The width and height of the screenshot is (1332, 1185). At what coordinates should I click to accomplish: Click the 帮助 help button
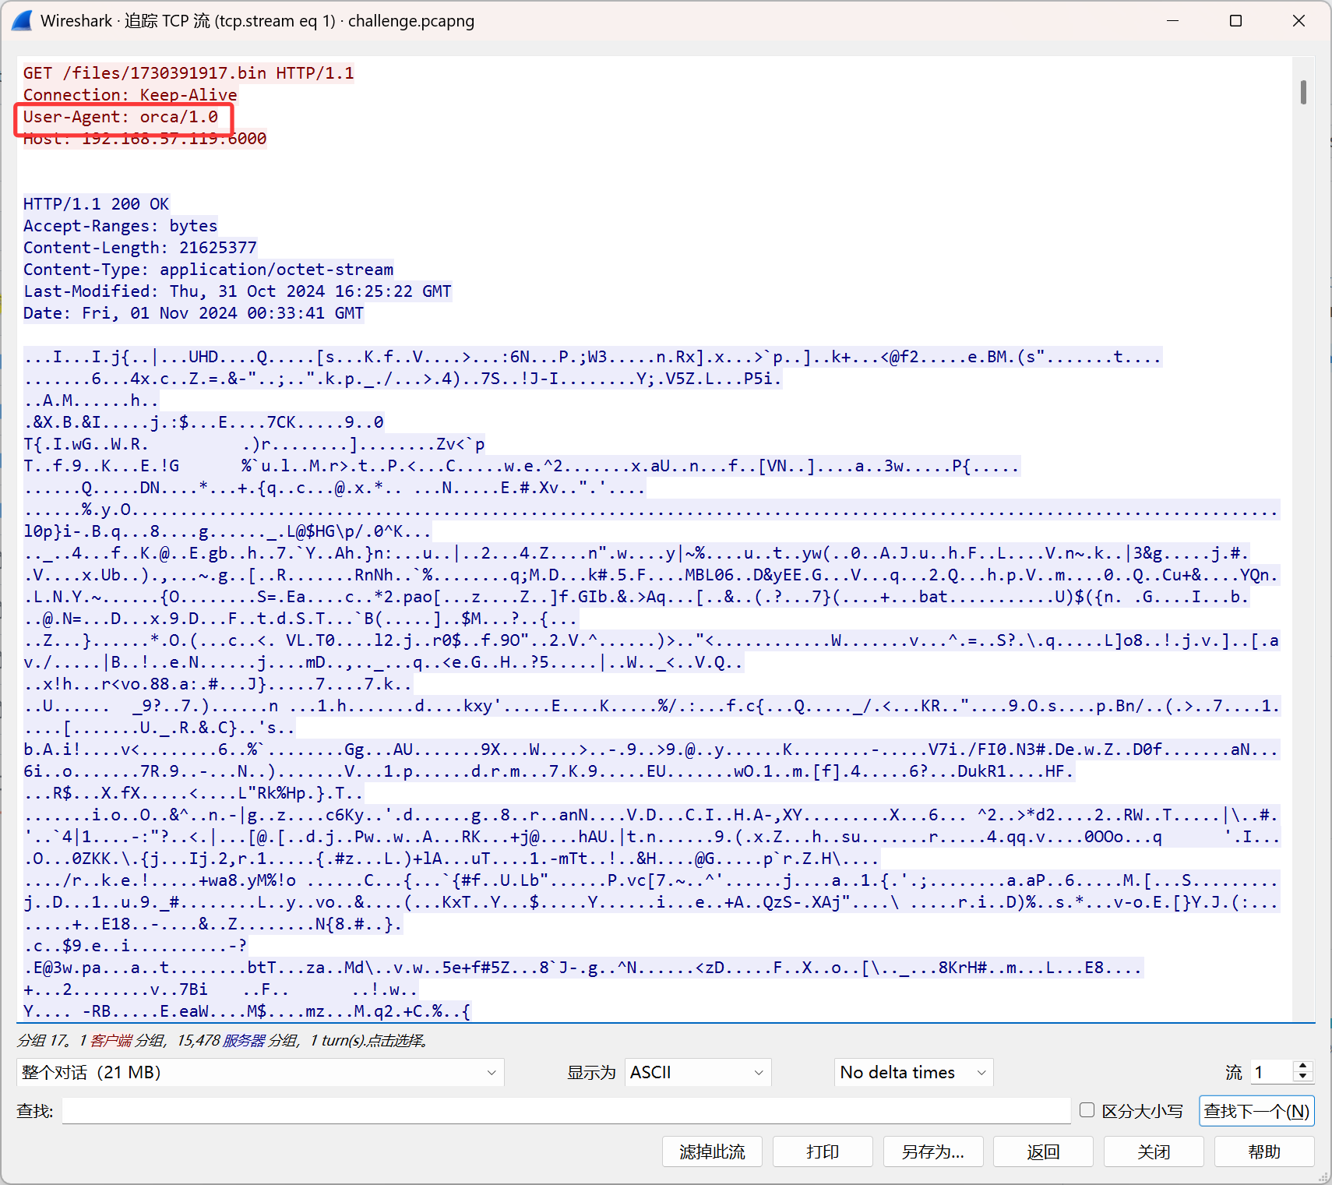(1264, 1151)
